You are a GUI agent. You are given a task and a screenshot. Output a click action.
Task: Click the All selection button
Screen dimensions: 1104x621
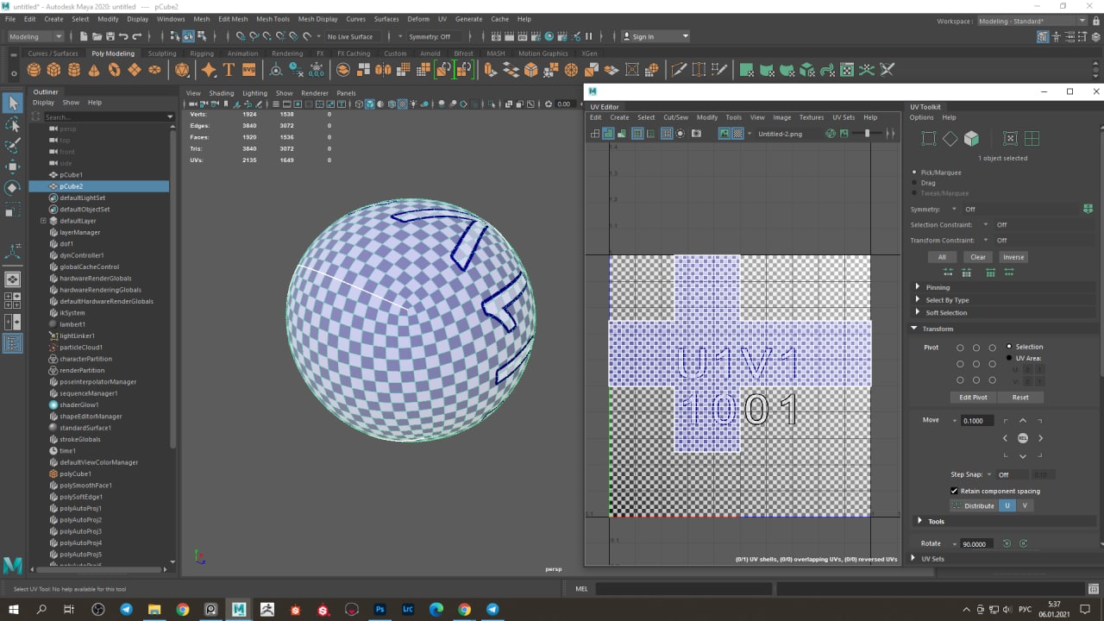(x=942, y=257)
